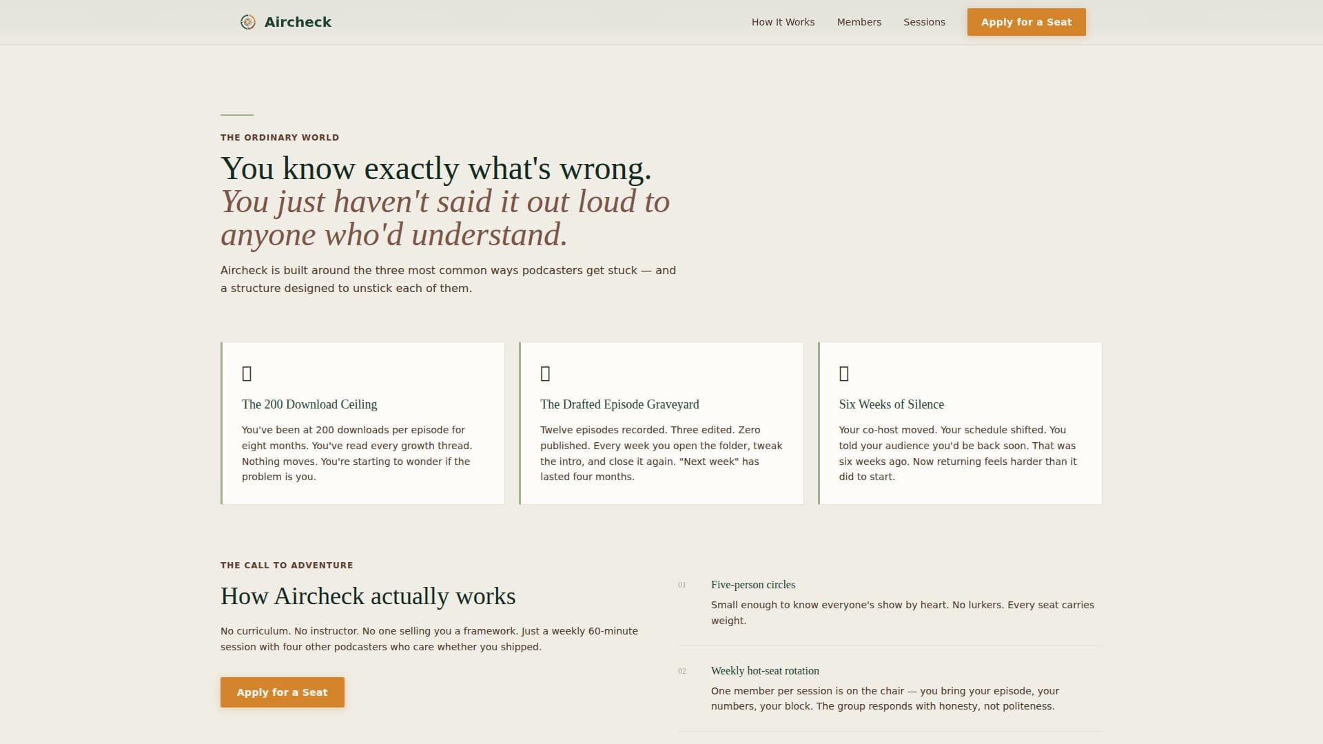This screenshot has height=744, width=1323.
Task: Open the How It Works page
Action: point(783,21)
